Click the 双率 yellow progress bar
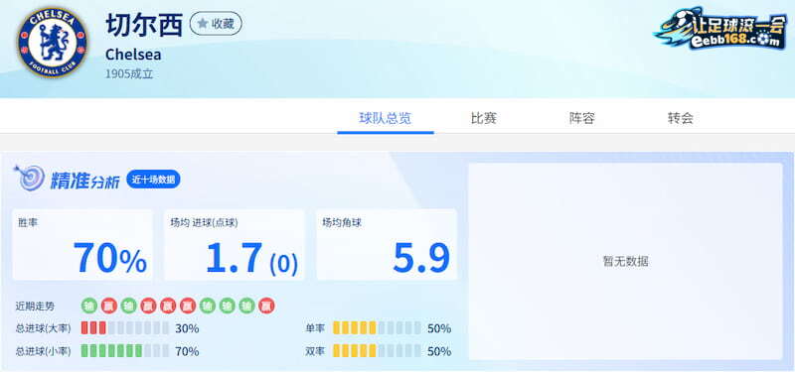 click(377, 351)
